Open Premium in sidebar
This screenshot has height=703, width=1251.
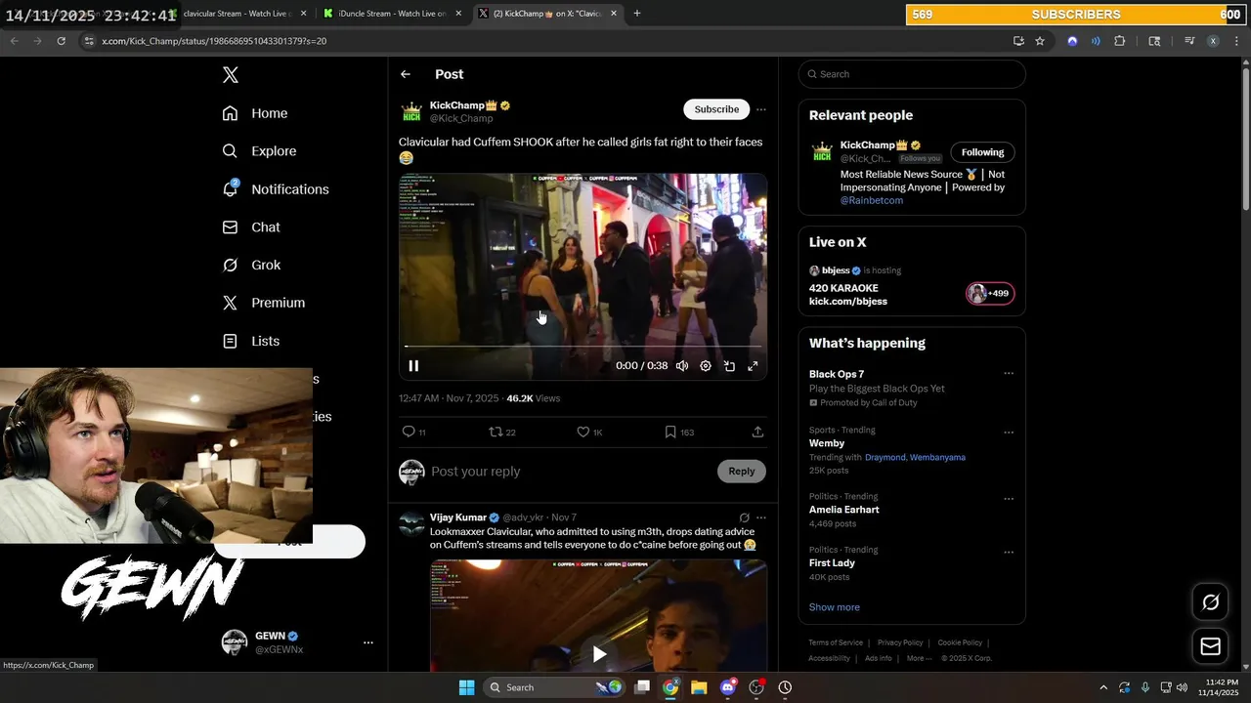tap(264, 303)
